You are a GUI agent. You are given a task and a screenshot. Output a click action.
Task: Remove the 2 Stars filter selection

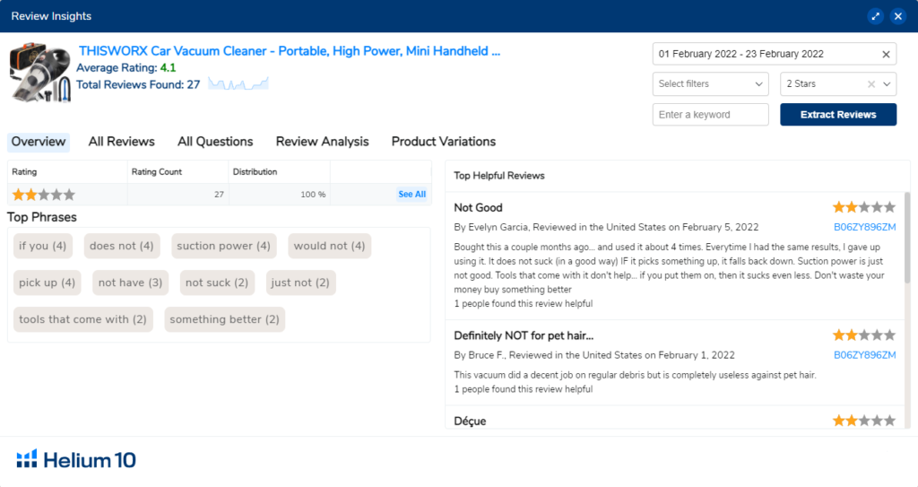[870, 84]
